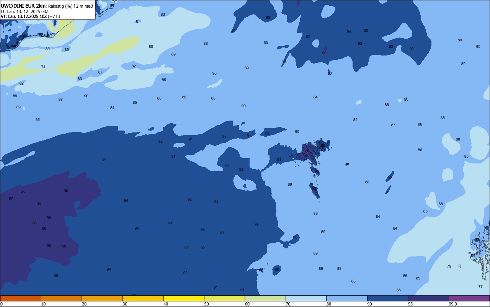Click the orange 10–20 legend swatch
This screenshot has width=490, height=307.
pyautogui.click(x=61, y=298)
